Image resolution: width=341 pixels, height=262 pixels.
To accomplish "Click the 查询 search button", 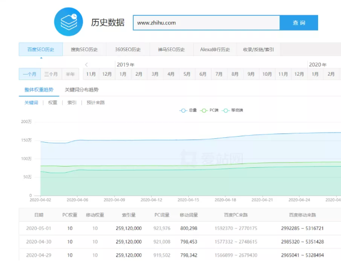I will pos(299,22).
